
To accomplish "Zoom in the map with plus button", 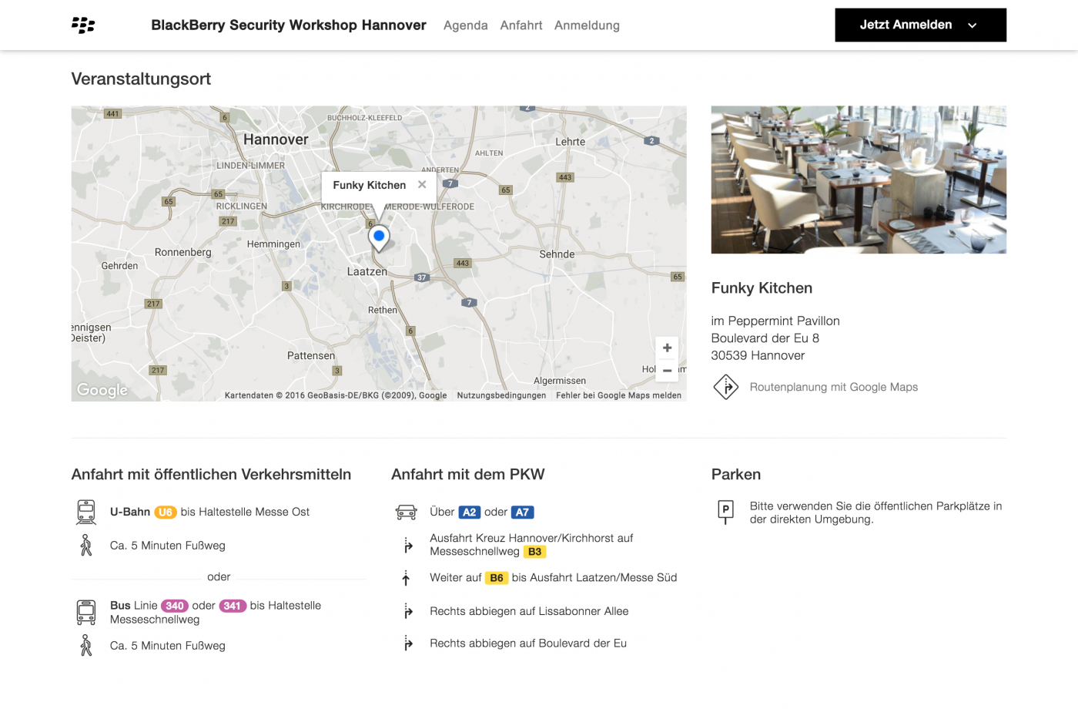I will [x=667, y=348].
